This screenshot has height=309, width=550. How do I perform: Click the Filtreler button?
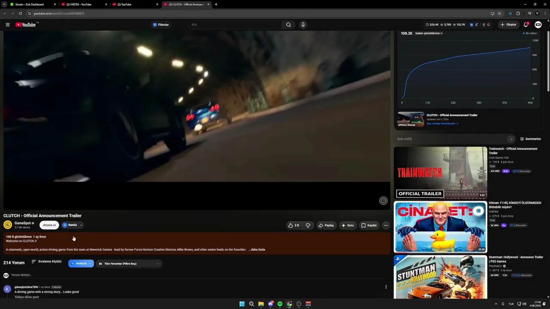point(161,25)
